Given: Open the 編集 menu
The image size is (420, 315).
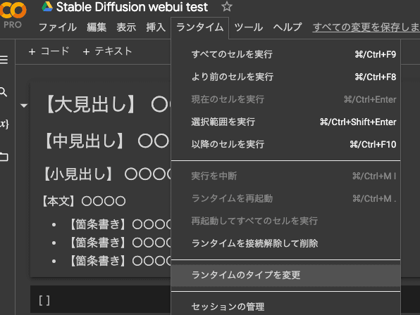Looking at the screenshot, I should 97,27.
